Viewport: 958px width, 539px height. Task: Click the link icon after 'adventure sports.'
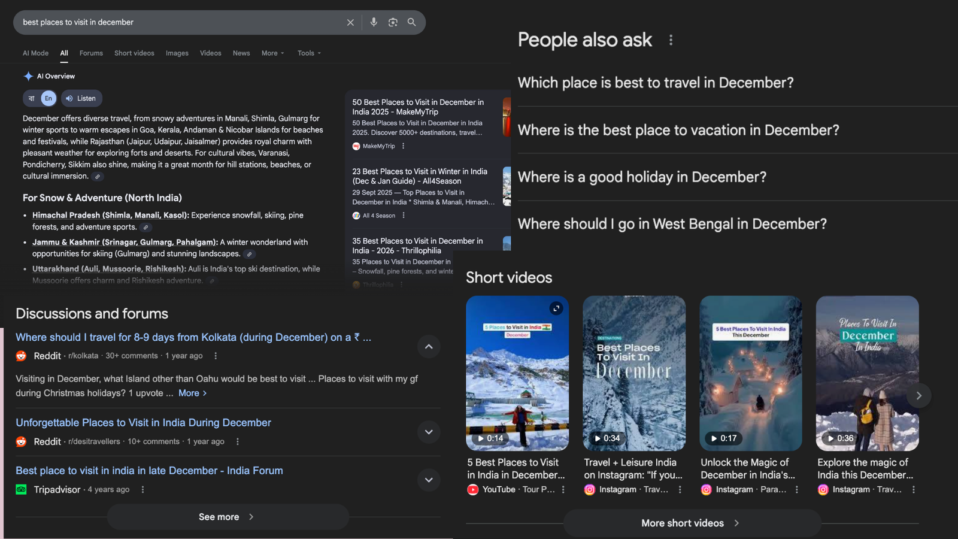[x=146, y=228]
